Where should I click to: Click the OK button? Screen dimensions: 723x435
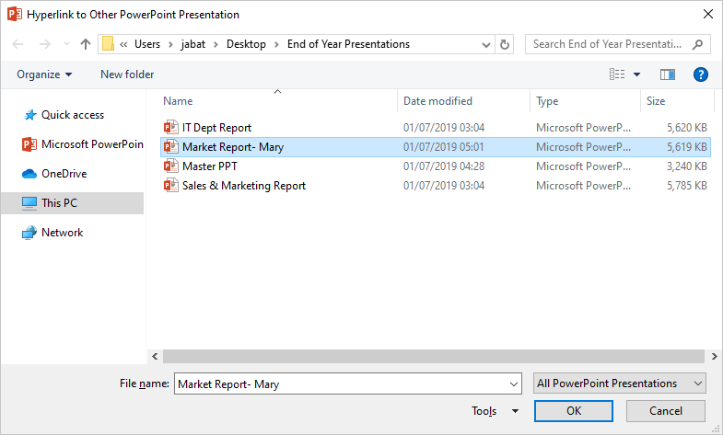pyautogui.click(x=574, y=411)
